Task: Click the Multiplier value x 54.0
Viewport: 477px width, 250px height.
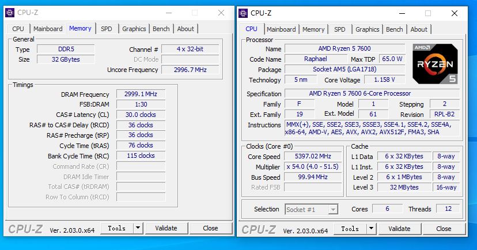Action: [x=313, y=166]
